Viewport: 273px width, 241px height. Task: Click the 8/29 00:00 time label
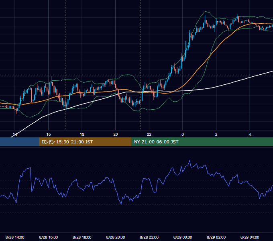point(183,237)
